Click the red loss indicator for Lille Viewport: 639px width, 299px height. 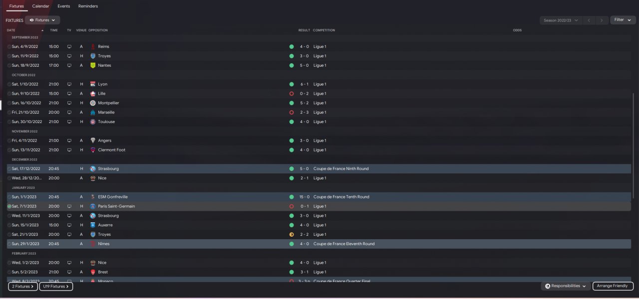point(292,94)
